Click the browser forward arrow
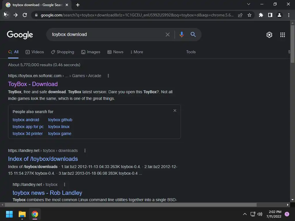Image resolution: width=295 pixels, height=221 pixels. [x=16, y=15]
